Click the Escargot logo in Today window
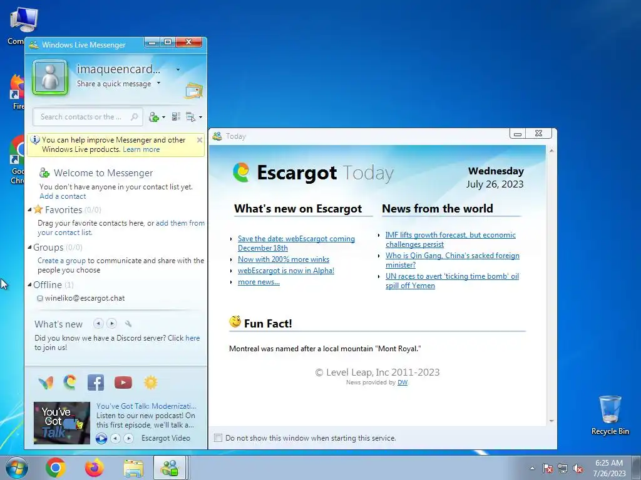Image resolution: width=641 pixels, height=480 pixels. 241,172
